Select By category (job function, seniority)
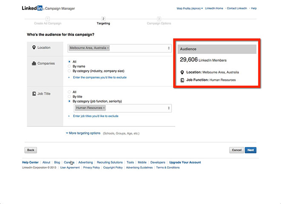The image size is (281, 204). click(69, 101)
